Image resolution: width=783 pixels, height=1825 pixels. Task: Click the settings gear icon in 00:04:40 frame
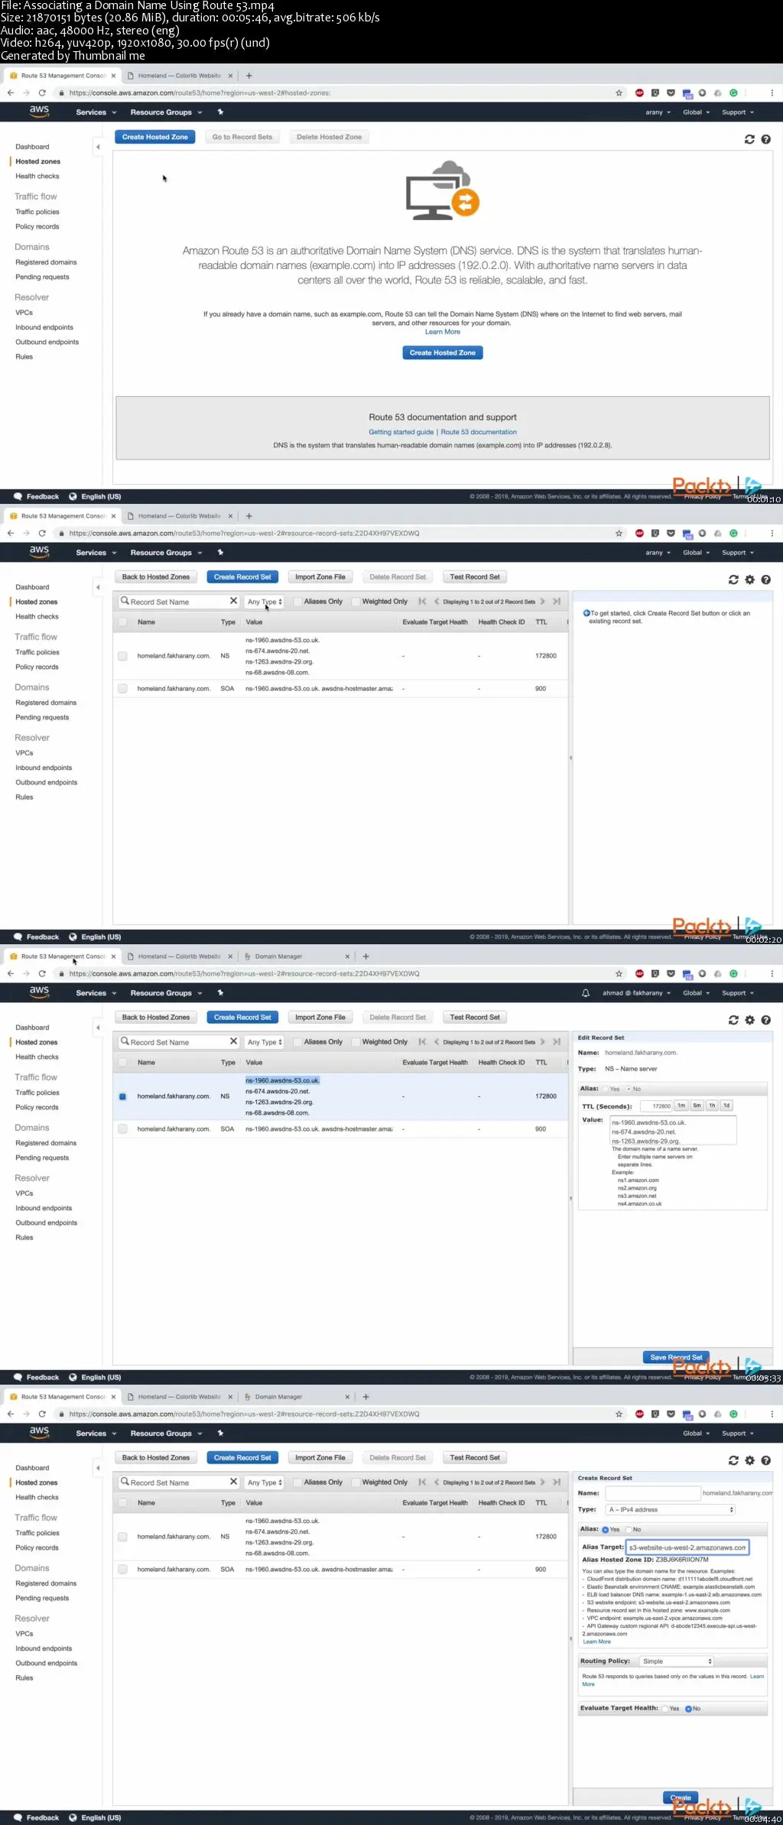click(749, 1460)
